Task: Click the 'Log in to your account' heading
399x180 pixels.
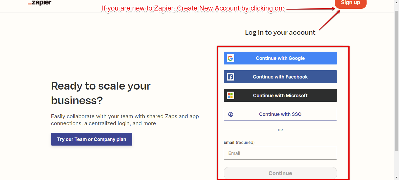Action: tap(280, 32)
